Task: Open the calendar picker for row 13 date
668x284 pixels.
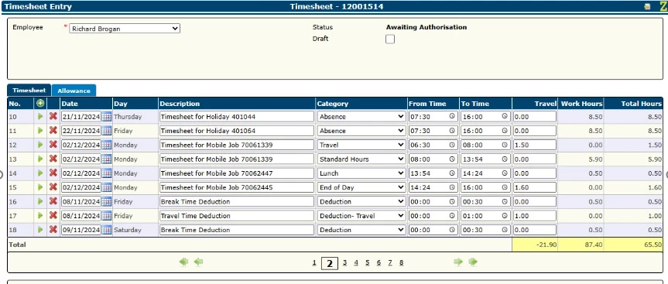Action: tap(106, 159)
